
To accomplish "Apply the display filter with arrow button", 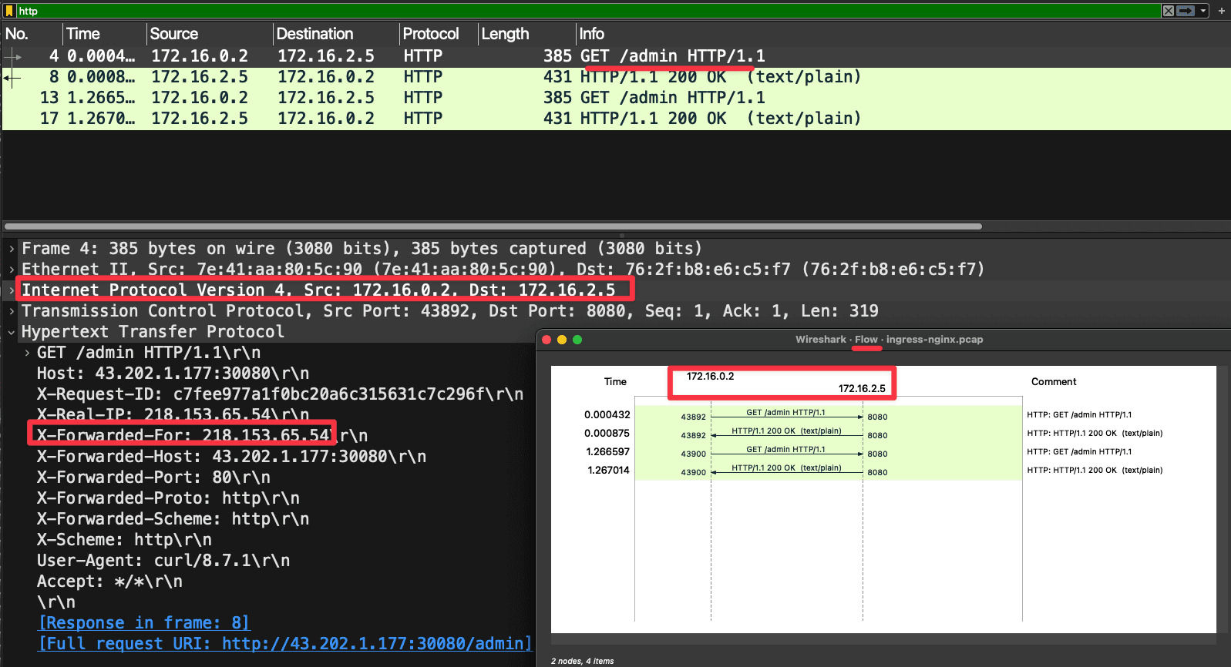I will tap(1186, 11).
